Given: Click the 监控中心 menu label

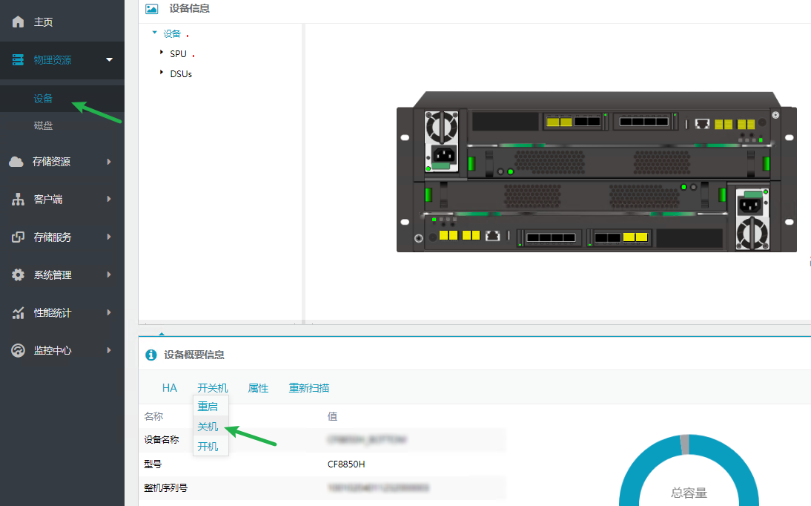Looking at the screenshot, I should pos(53,351).
